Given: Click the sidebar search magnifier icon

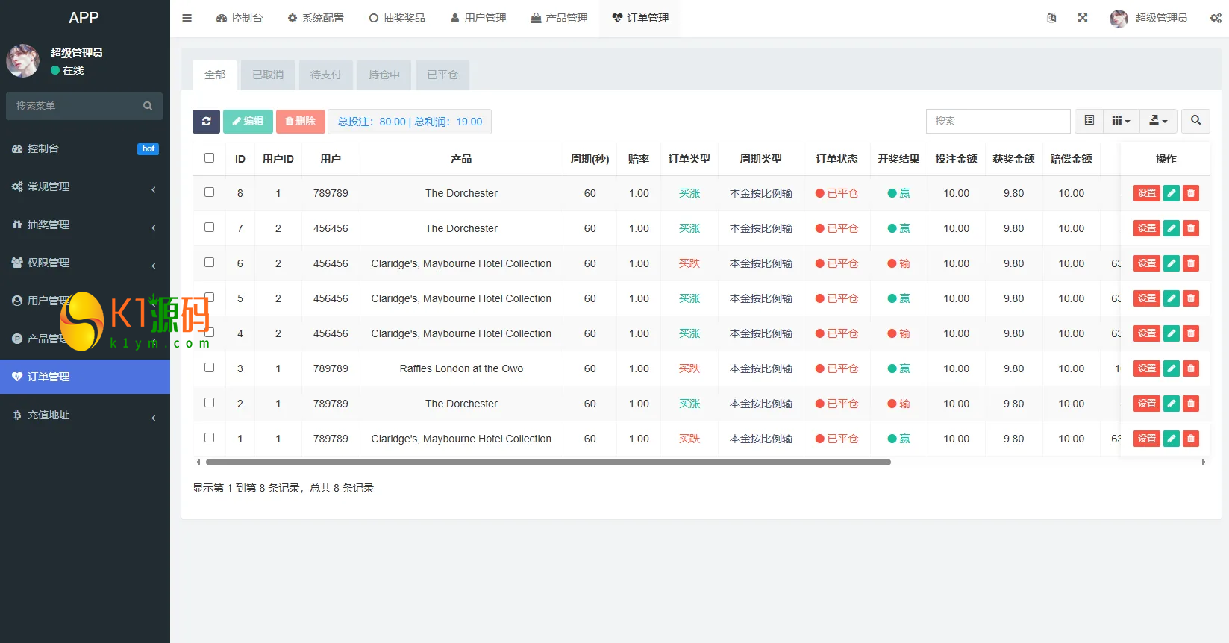Looking at the screenshot, I should [148, 106].
